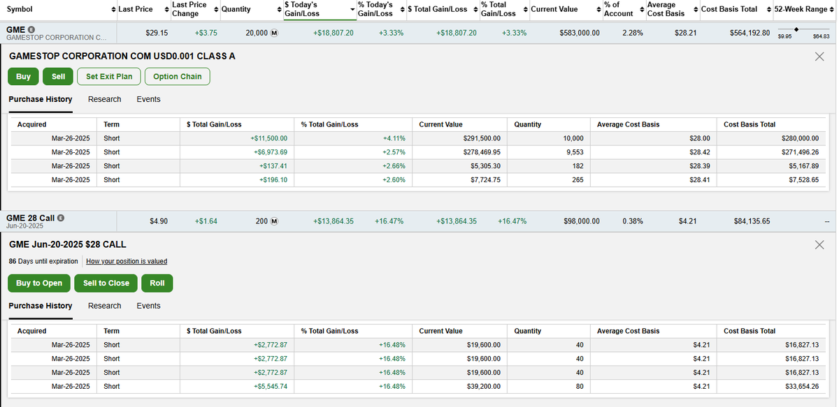Switch to Research tab in GameStop panel
839x407 pixels.
(105, 99)
